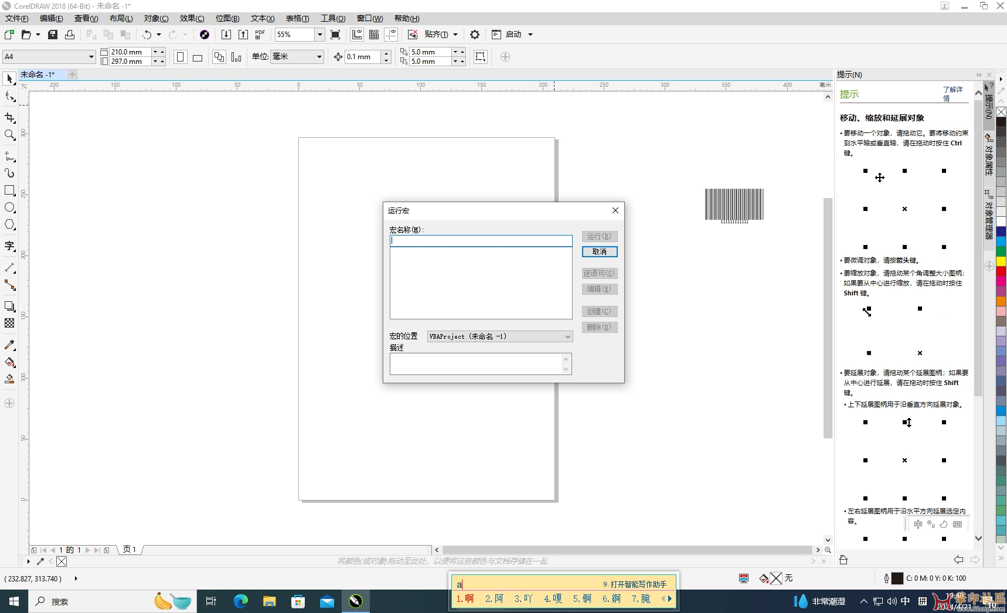Open the 工具(O) menu
The height and width of the screenshot is (613, 1007).
pyautogui.click(x=332, y=18)
